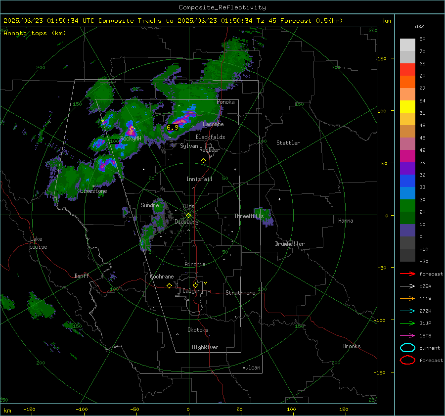Click the Vulcan town label
This screenshot has width=445, height=416.
tap(251, 368)
